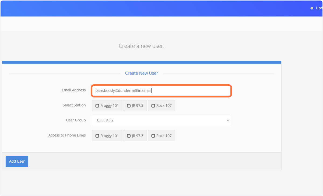The width and height of the screenshot is (323, 196).
Task: Click the Create New User heading
Action: pyautogui.click(x=141, y=73)
